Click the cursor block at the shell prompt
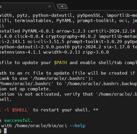Viewport: 137px width, 134px height. 5,131
